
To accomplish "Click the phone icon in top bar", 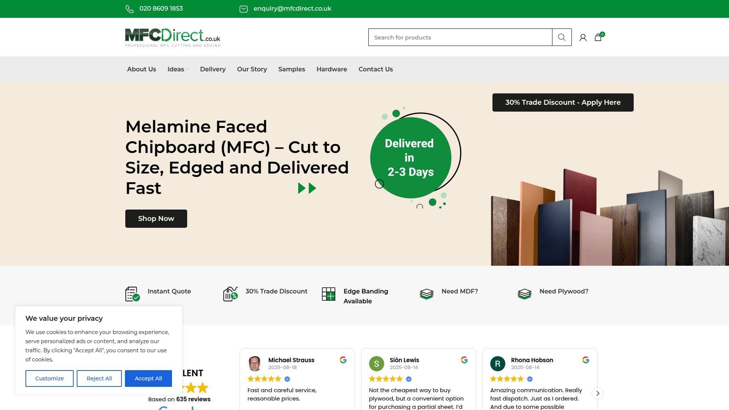I will click(x=129, y=9).
